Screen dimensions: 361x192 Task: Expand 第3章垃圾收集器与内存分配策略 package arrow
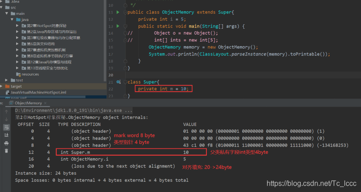click(17, 38)
